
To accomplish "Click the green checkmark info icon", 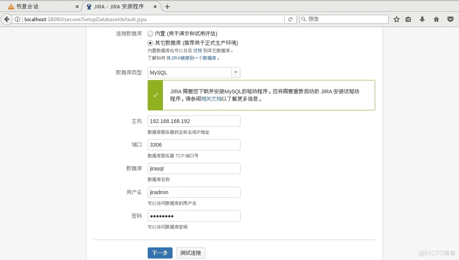I will [x=155, y=95].
